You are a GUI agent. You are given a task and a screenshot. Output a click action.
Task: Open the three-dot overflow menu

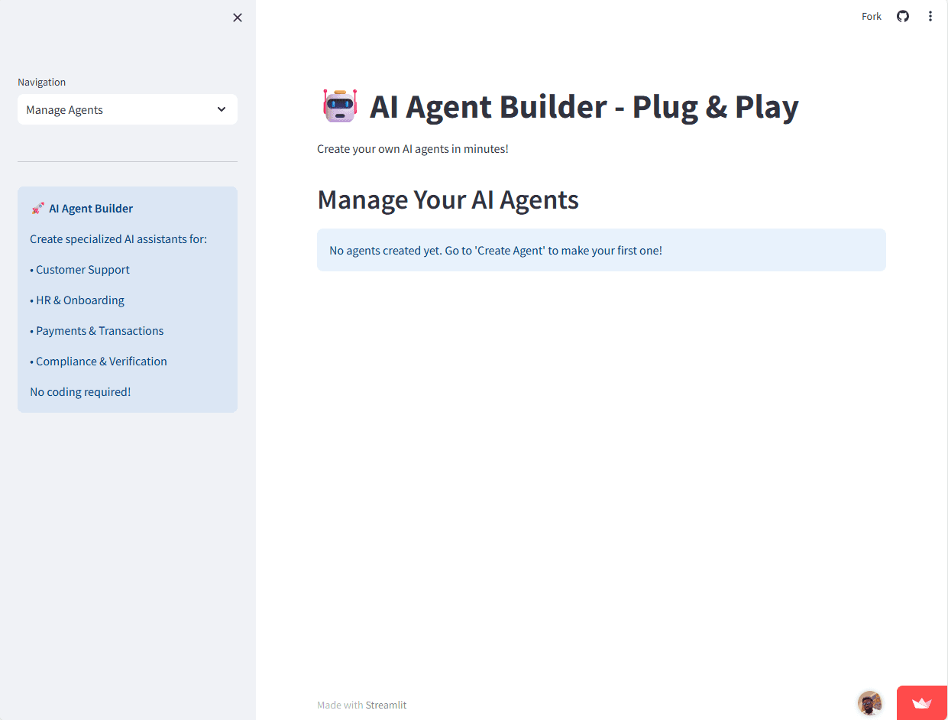coord(930,15)
